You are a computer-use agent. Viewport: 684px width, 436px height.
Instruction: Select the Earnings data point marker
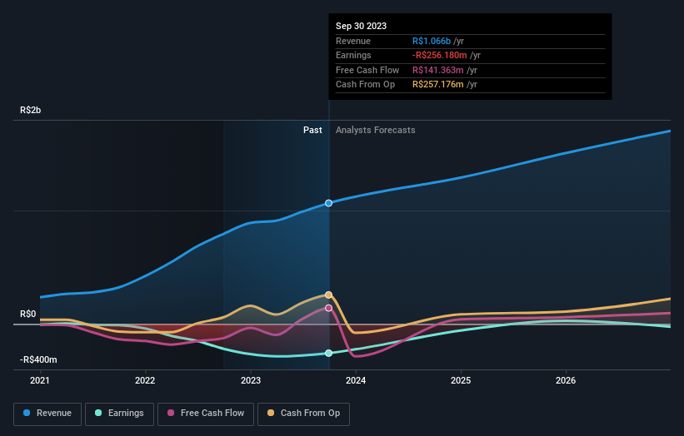329,353
